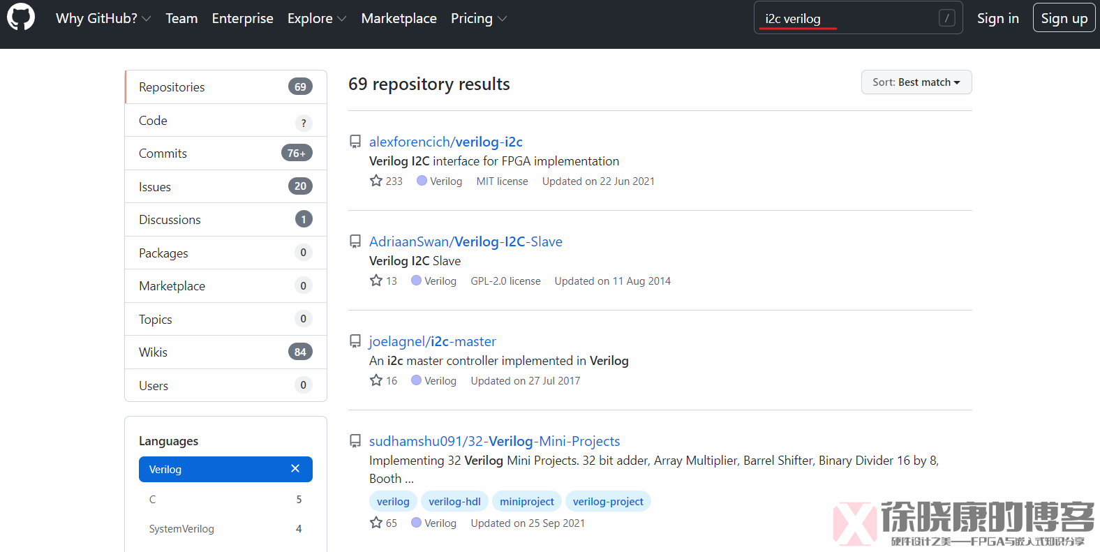Open the Enterprise page
Viewport: 1100px width, 552px height.
click(x=243, y=18)
